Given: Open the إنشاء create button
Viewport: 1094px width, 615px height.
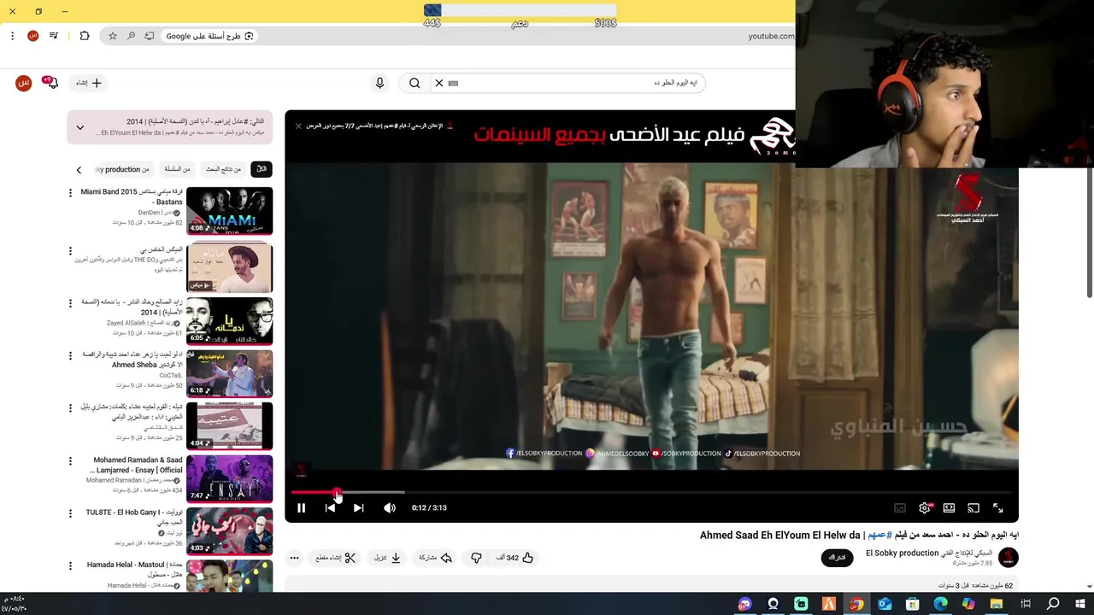Looking at the screenshot, I should click(x=88, y=83).
